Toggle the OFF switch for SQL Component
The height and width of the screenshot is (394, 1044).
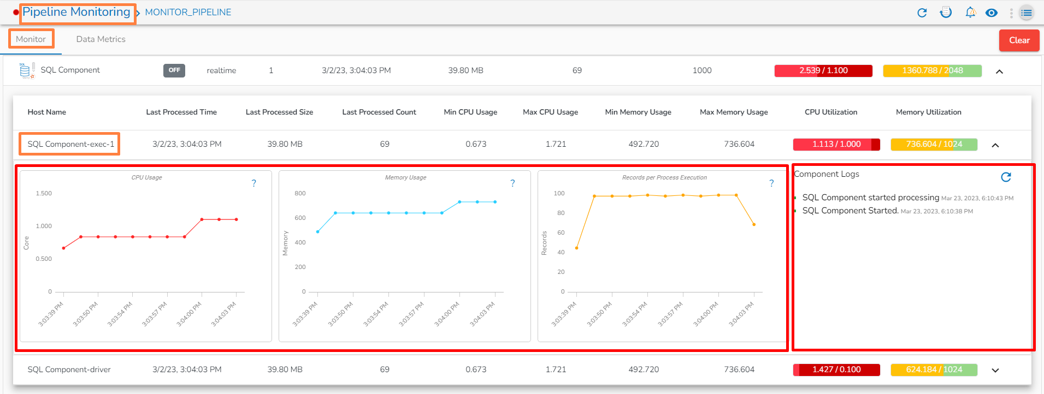click(x=174, y=70)
